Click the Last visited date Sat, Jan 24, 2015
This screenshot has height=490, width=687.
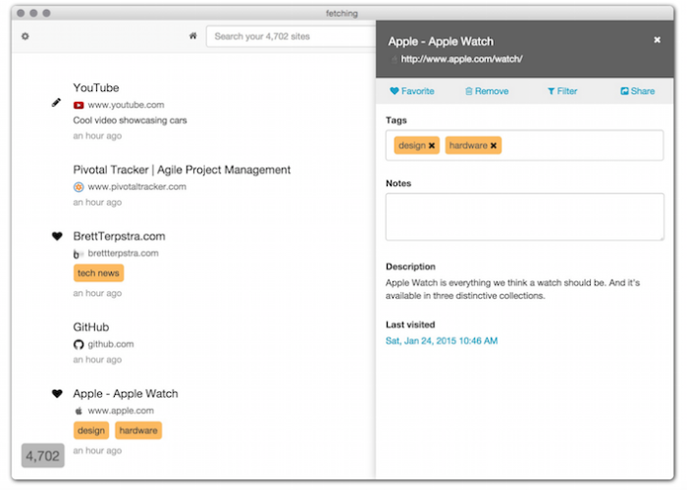click(442, 341)
